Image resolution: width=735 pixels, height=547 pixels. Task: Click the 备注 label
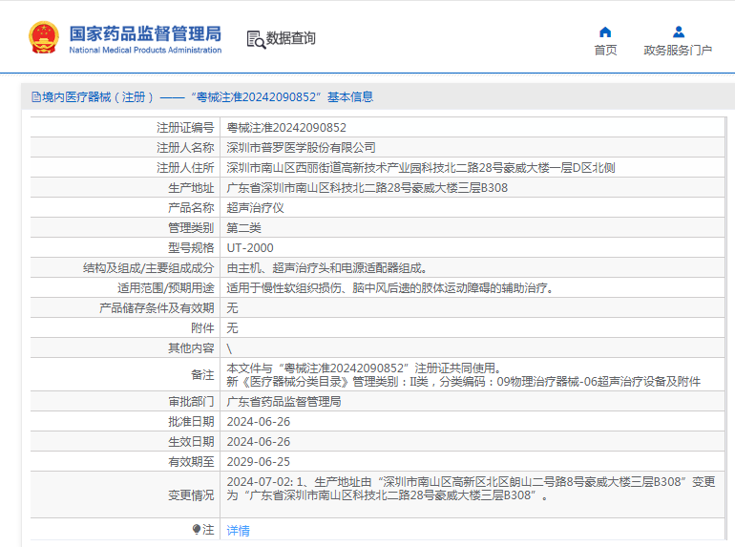coord(202,374)
